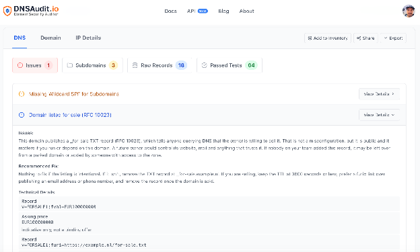Click the DNSAudit.io shield logo
Viewport: 420px width, 252px height.
(x=7, y=11)
